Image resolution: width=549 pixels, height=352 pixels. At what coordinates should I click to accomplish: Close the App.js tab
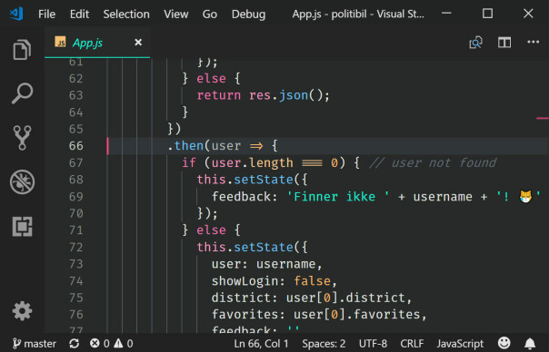[x=138, y=43]
